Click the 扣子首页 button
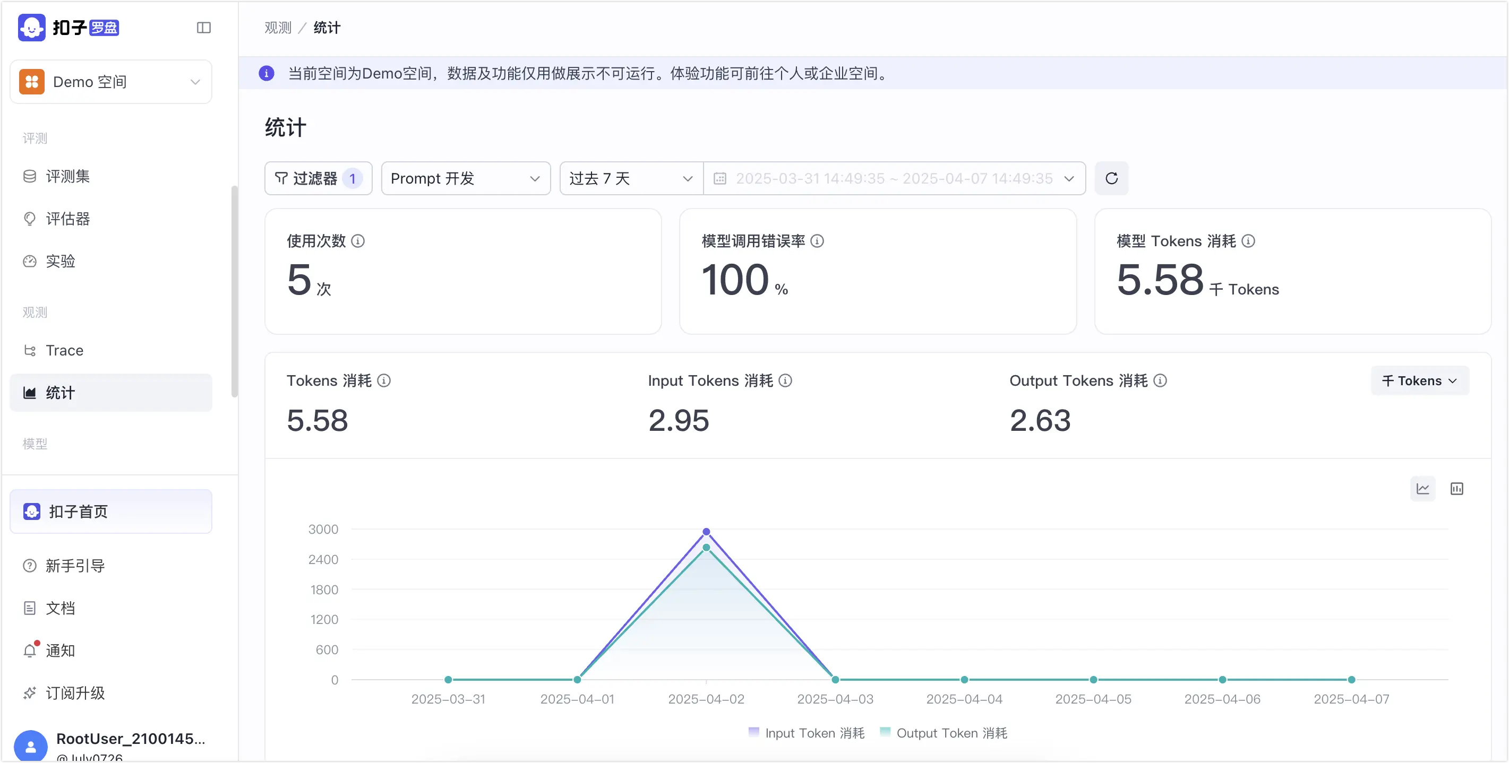The image size is (1509, 763). 111,511
